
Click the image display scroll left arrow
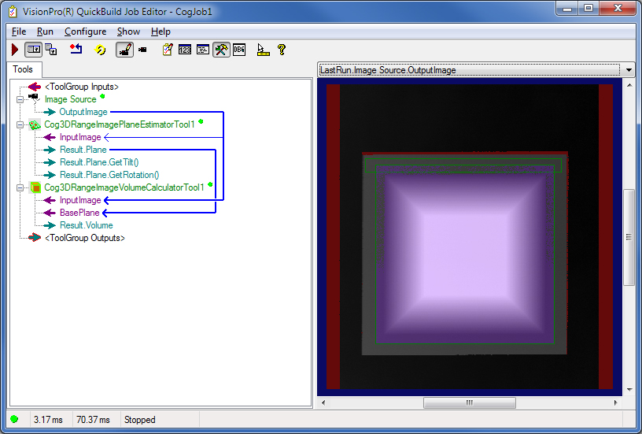click(x=323, y=402)
